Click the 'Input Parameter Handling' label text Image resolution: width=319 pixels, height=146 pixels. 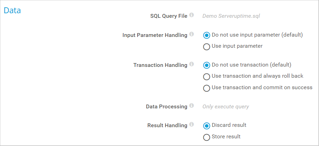pyautogui.click(x=155, y=35)
